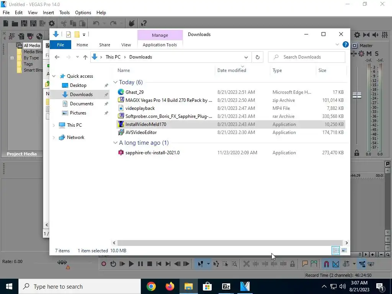Click New project icon in VEGAS toolbar
392x294 pixels.
tap(5, 23)
